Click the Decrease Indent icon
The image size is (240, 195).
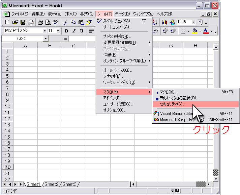pyautogui.click(x=166, y=31)
